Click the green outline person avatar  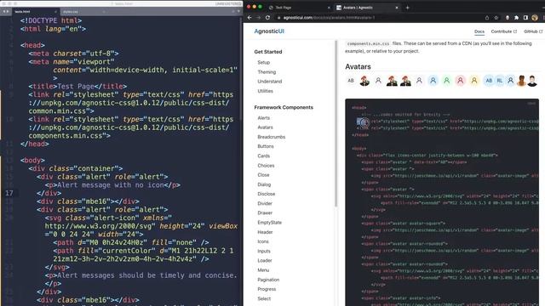pos(446,81)
